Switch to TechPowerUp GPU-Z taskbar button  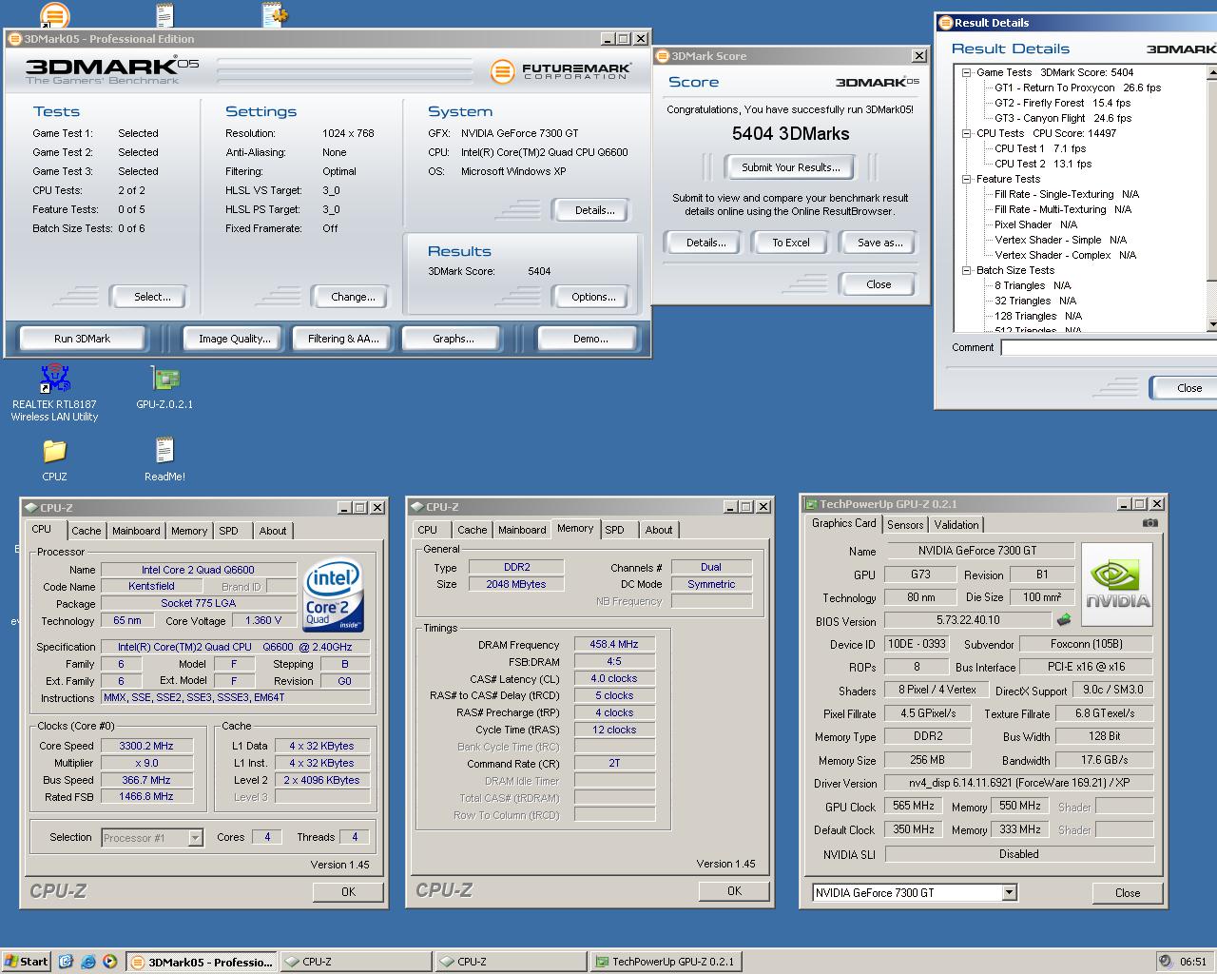pyautogui.click(x=665, y=962)
